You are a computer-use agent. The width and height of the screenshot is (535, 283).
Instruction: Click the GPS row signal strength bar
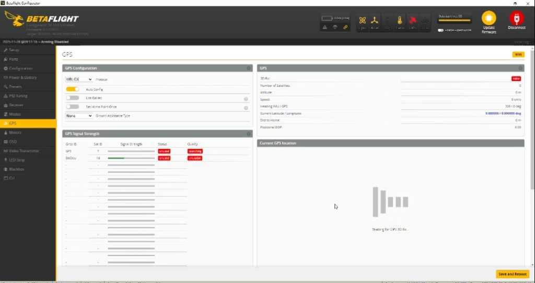point(131,151)
